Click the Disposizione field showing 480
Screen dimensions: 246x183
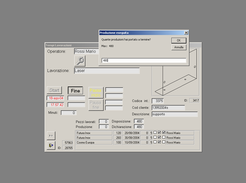(139, 121)
